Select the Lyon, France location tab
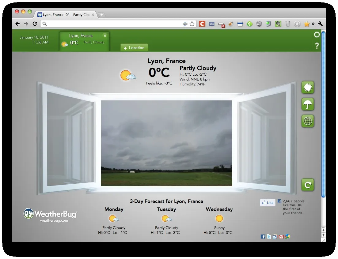The height and width of the screenshot is (259, 338). [84, 41]
